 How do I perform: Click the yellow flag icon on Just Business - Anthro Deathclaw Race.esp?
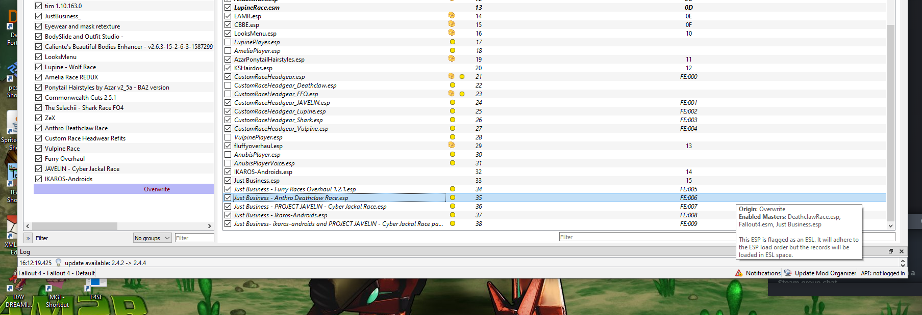point(453,197)
